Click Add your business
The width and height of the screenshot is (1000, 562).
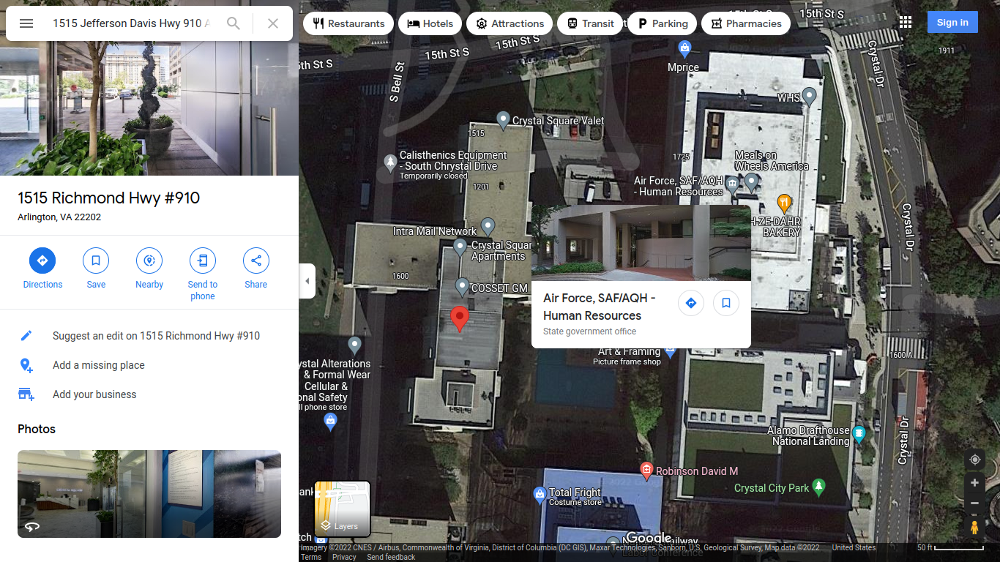149,394
